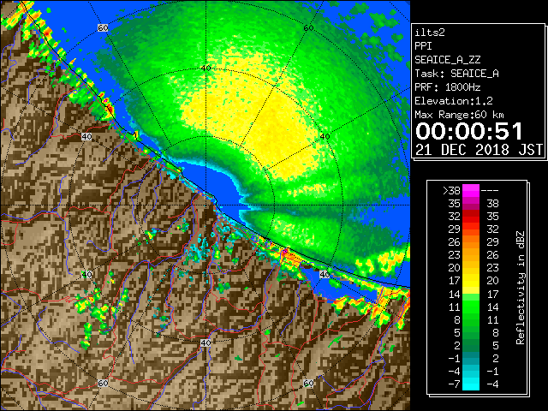Click the magenta swatch atop the color scale
Viewport: 548px width, 411px height.
[471, 191]
